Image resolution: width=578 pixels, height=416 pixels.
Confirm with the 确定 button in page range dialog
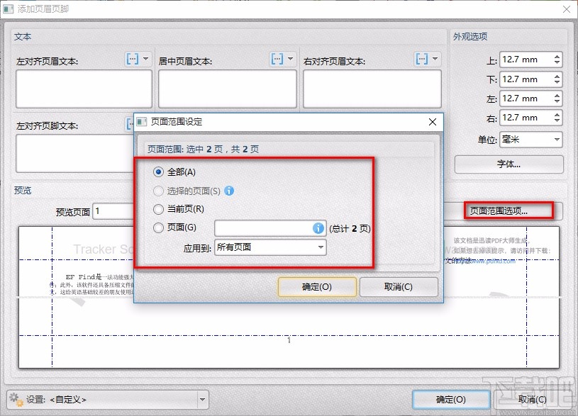[x=318, y=287]
